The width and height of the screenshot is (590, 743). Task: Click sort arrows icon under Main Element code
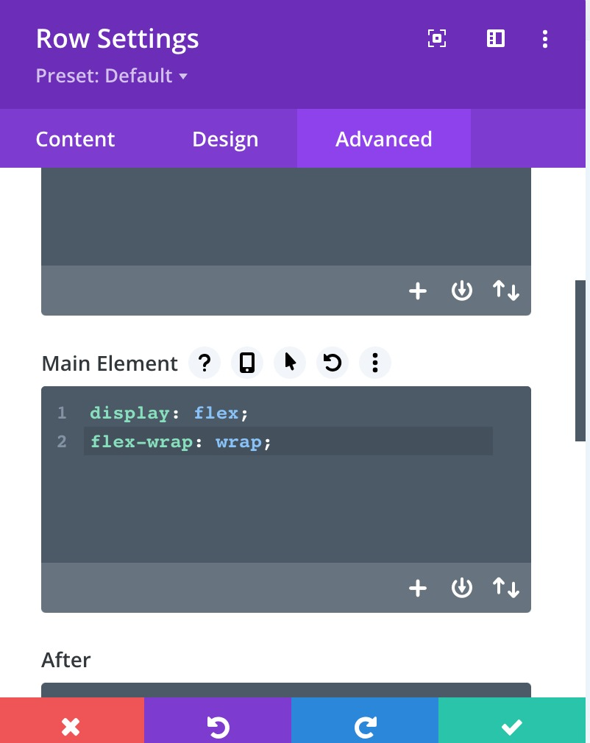505,588
